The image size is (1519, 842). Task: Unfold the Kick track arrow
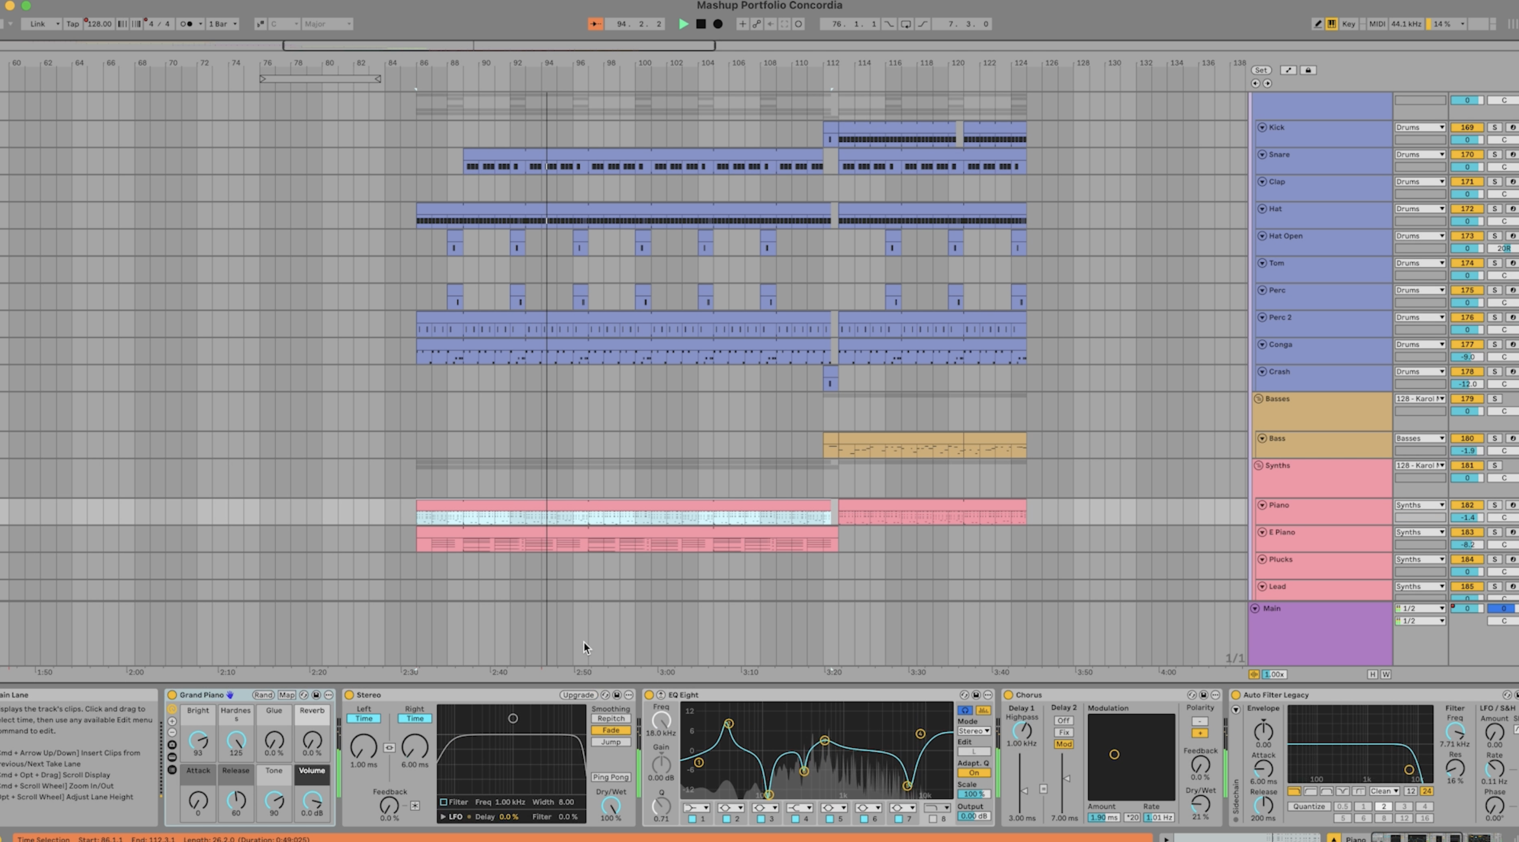pyautogui.click(x=1262, y=127)
